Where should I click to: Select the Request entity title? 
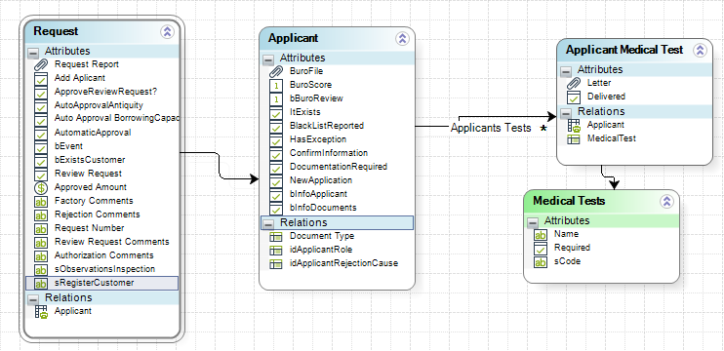click(x=56, y=31)
